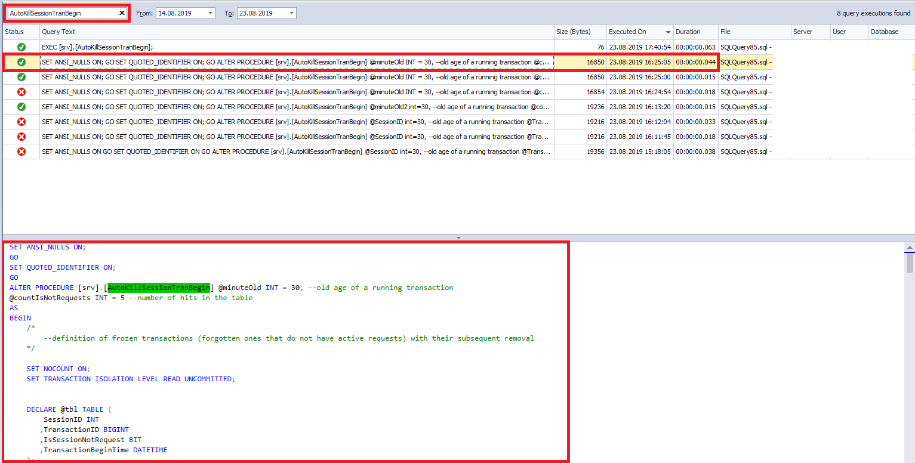Click the SQLQuery85.sql file cell in the EXEC row
Viewport: 915px width, 463px height.
coord(746,47)
